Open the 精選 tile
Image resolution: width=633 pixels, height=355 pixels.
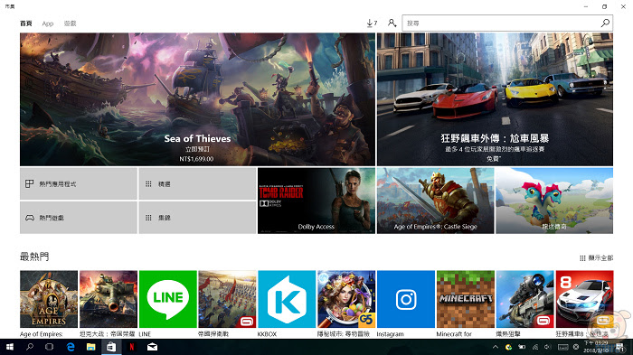click(x=197, y=183)
